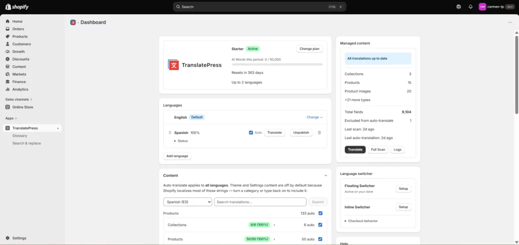The width and height of the screenshot is (519, 245).
Task: Click the TranslatePress app icon in sidebar
Action: point(8,128)
